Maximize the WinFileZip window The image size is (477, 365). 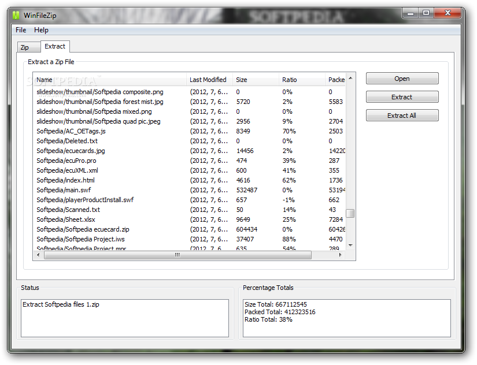pyautogui.click(x=426, y=13)
